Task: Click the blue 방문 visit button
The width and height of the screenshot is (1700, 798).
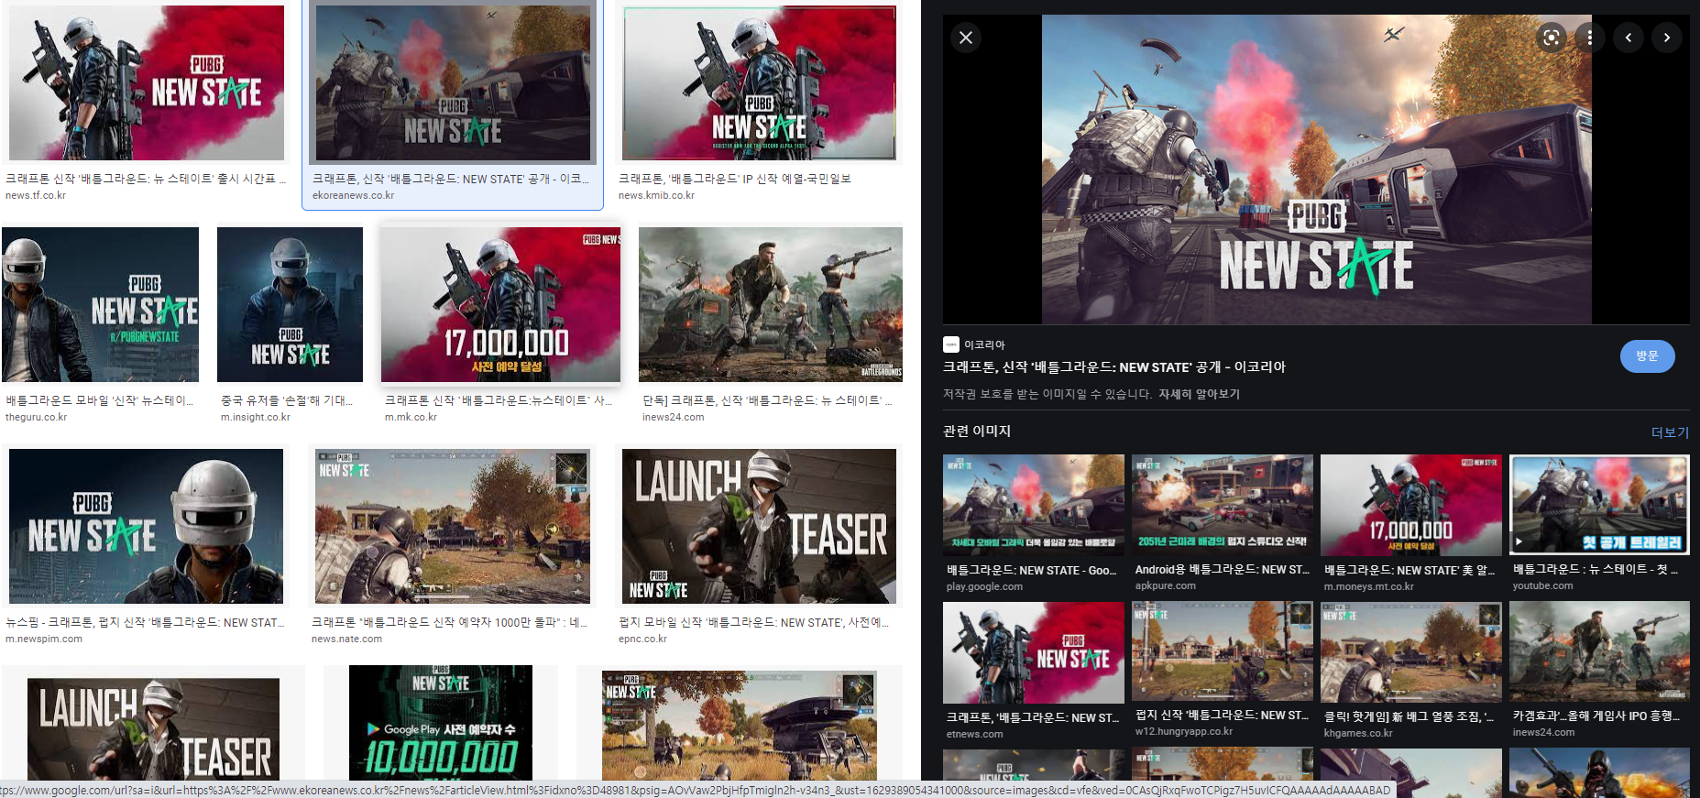Action: (1647, 355)
